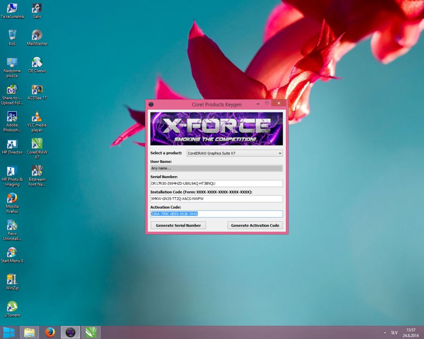
Task: Select the Bitstream Font Navigator icon
Action: pyautogui.click(x=37, y=176)
